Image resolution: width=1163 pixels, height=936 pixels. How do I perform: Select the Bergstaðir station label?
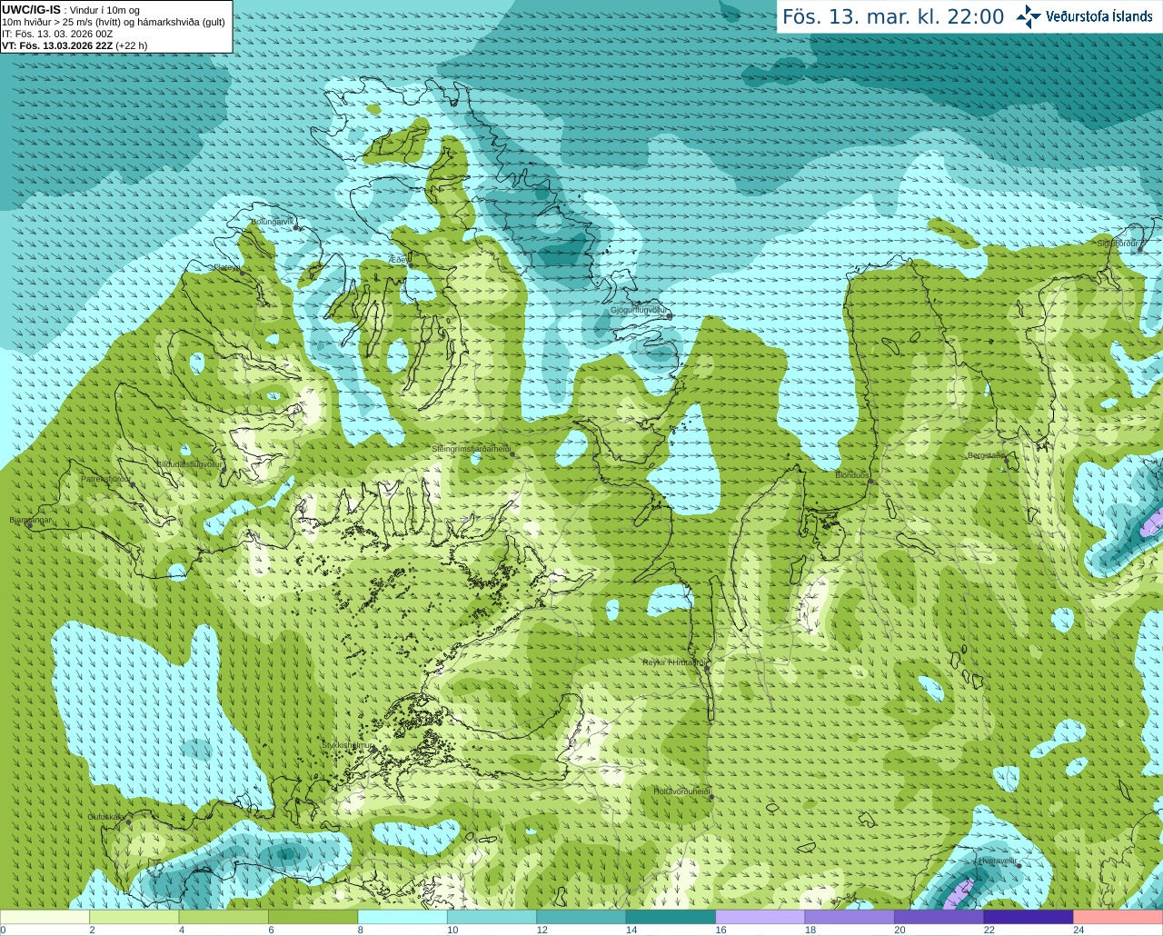tap(987, 455)
